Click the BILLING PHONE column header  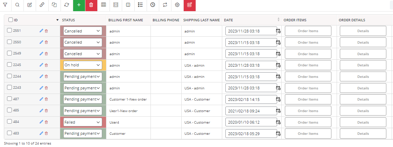[166, 20]
